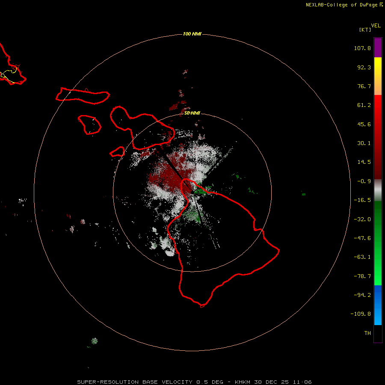The image size is (385, 385).
Task: Click the 100 NMI range ring label
Action: [x=192, y=34]
